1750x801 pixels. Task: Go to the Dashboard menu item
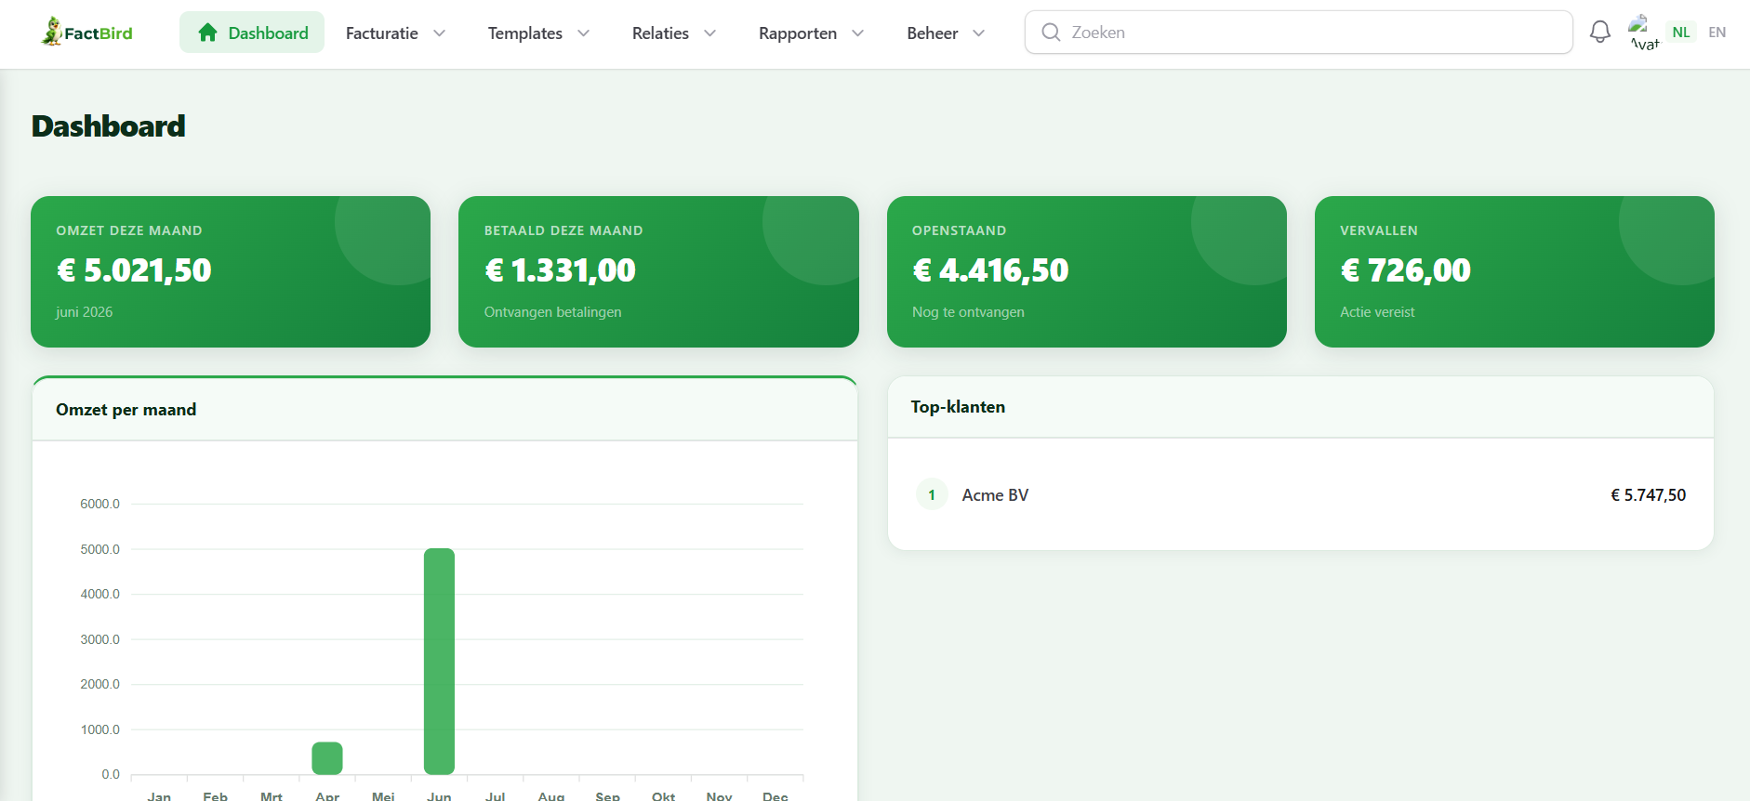(252, 33)
